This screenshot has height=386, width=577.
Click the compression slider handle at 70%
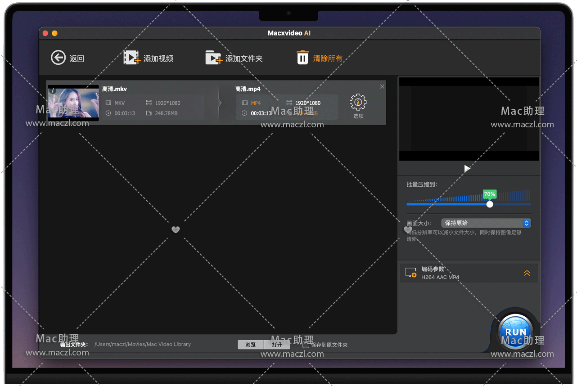pos(490,204)
